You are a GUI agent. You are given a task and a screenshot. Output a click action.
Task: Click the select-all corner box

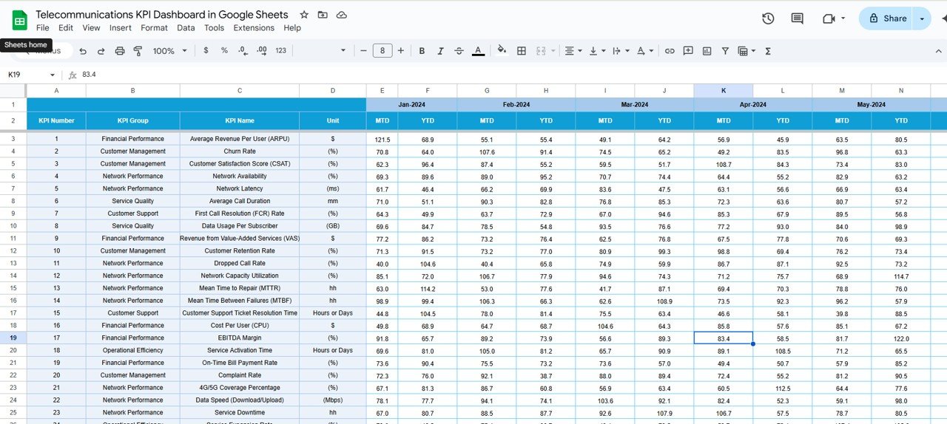(13, 90)
